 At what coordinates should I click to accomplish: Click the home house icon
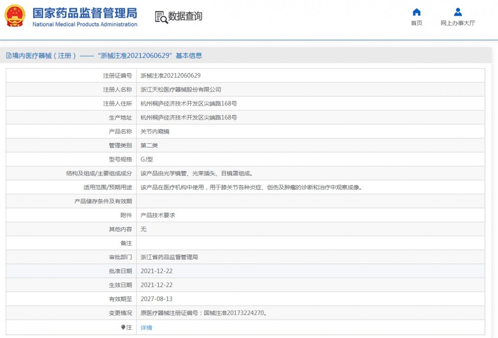(416, 12)
